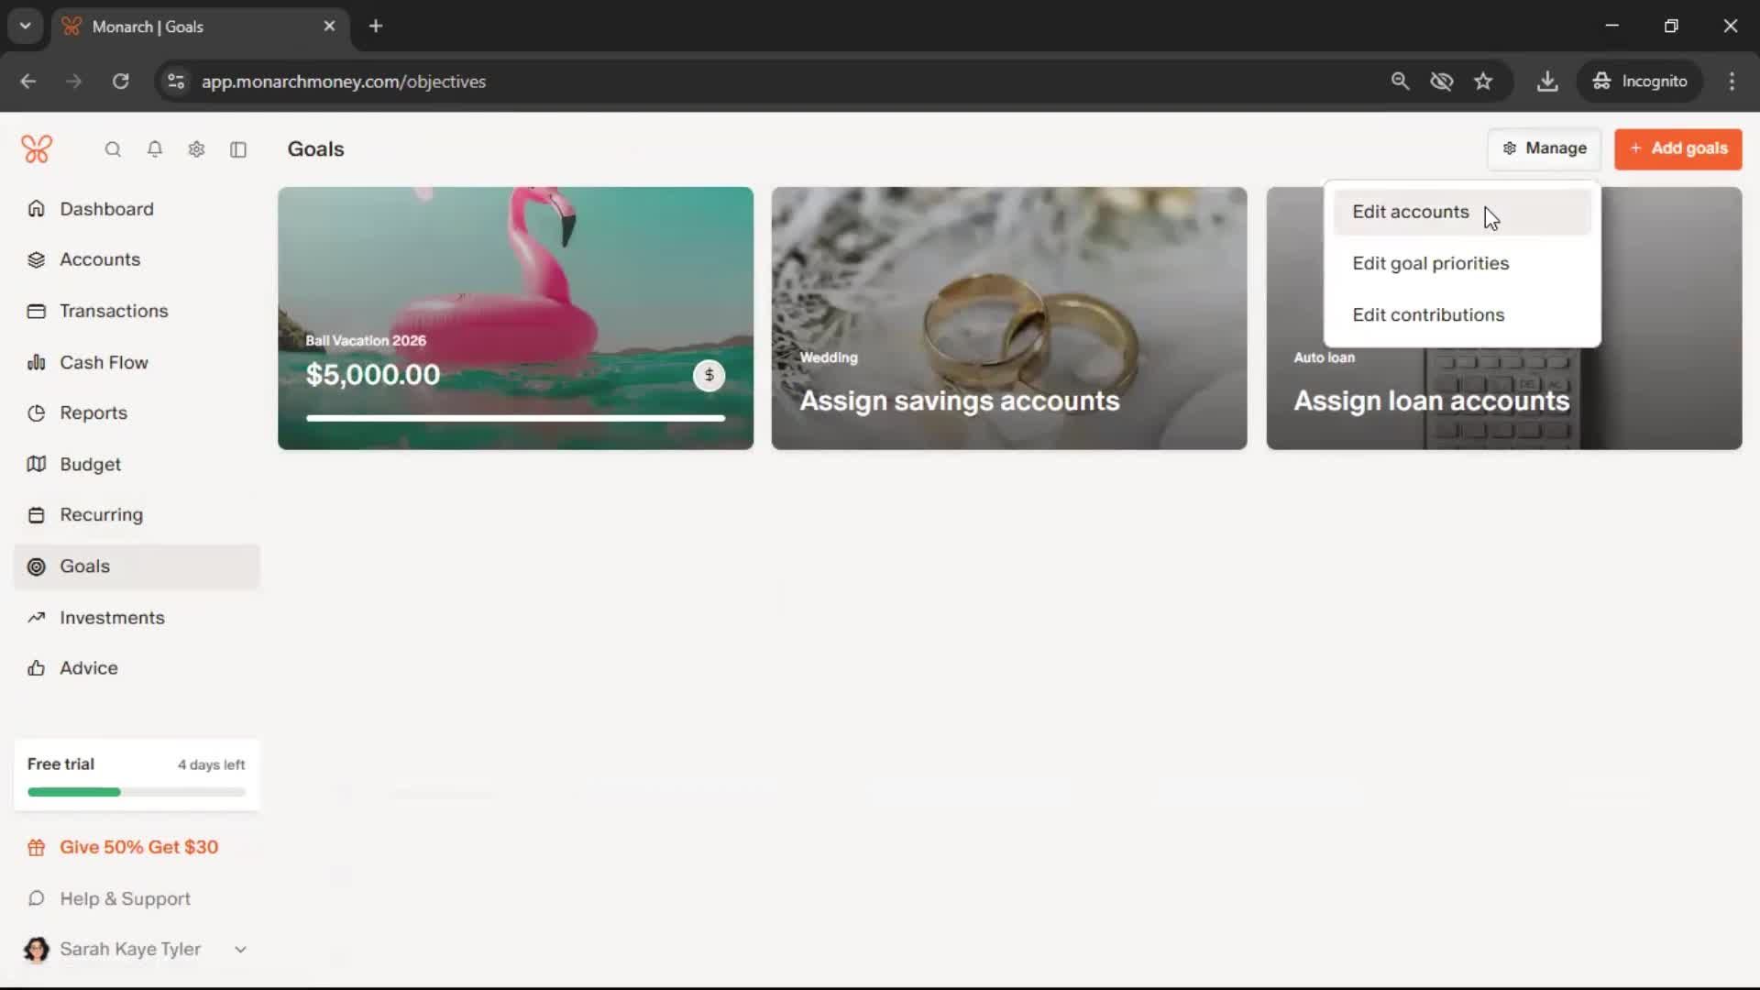Open settings gear icon in sidebar header
Viewport: 1760px width, 990px height.
196,149
